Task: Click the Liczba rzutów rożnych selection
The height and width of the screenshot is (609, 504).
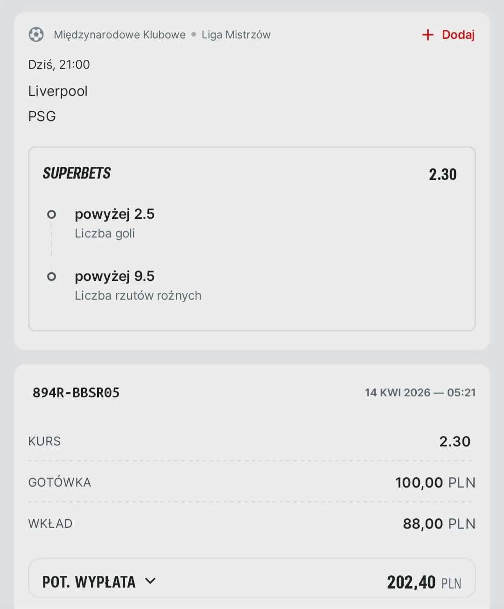Action: tap(138, 295)
